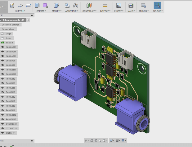192x147 pixels.
Task: Open the Make menu
Action: [131, 11]
